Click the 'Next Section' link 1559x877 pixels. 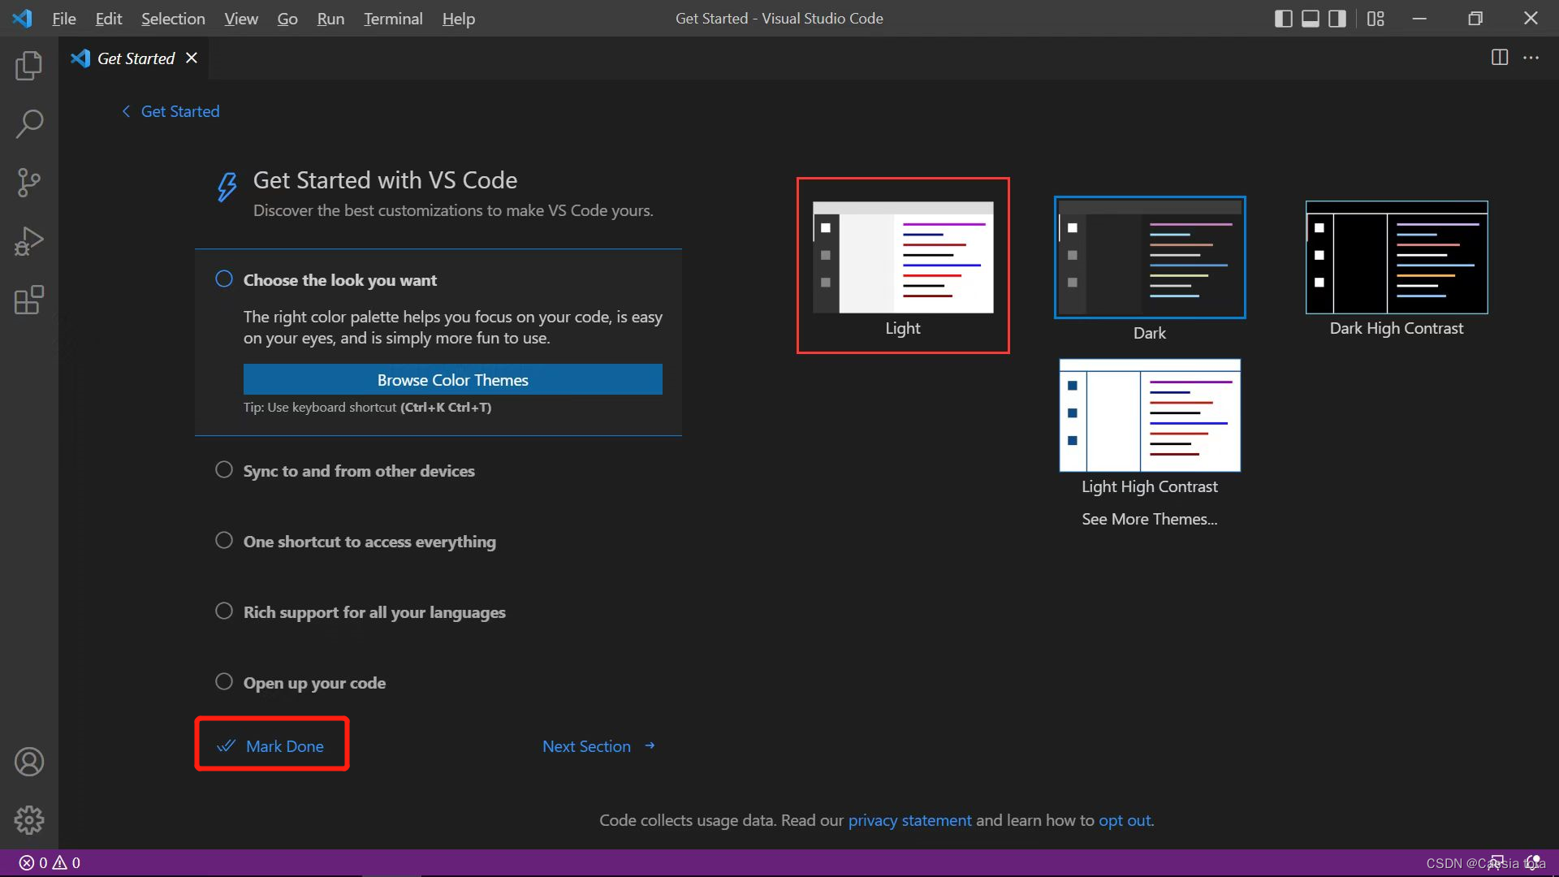[598, 745]
